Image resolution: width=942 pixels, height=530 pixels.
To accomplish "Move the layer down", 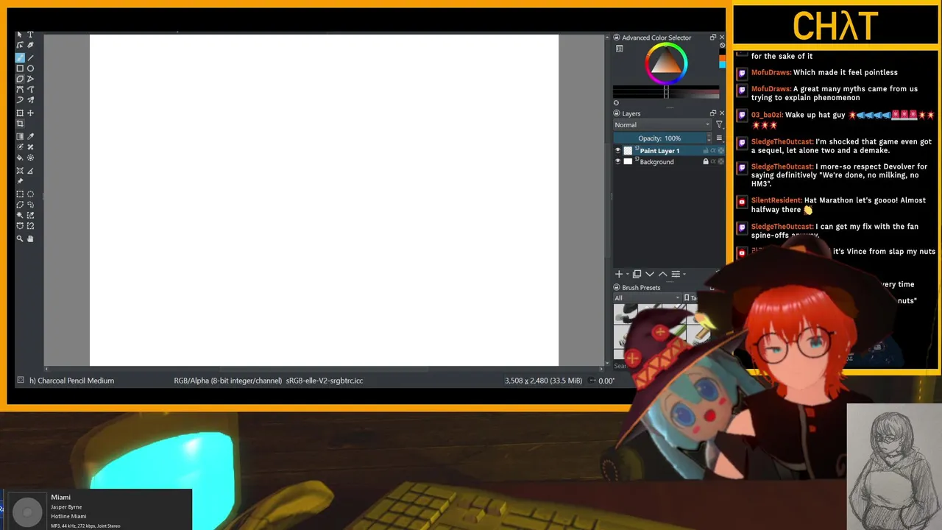I will click(x=650, y=274).
